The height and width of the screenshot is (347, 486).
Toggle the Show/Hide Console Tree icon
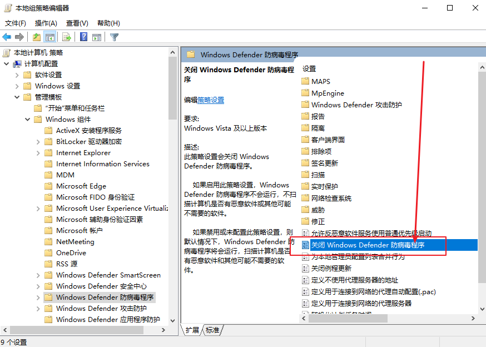(50, 37)
